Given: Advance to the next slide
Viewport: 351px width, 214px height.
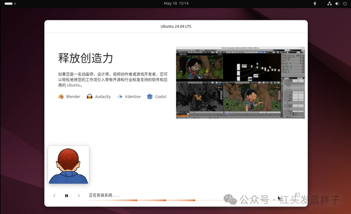Looking at the screenshot, I should 79,195.
